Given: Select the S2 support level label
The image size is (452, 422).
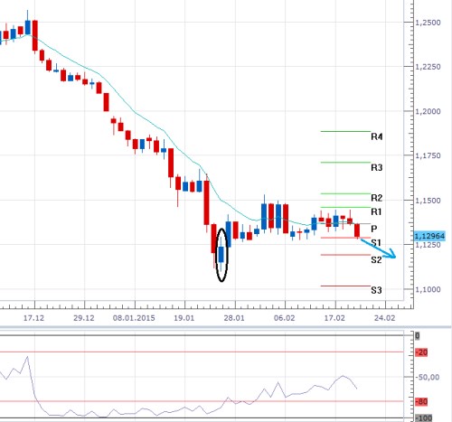Looking at the screenshot, I should click(376, 259).
